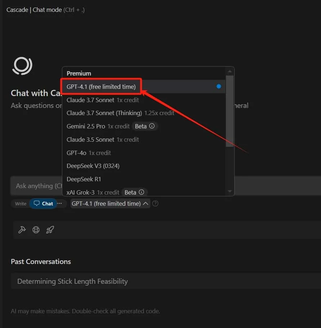The height and width of the screenshot is (328, 321).
Task: Pick DeepSeek V3 (0324) model
Action: (144, 166)
